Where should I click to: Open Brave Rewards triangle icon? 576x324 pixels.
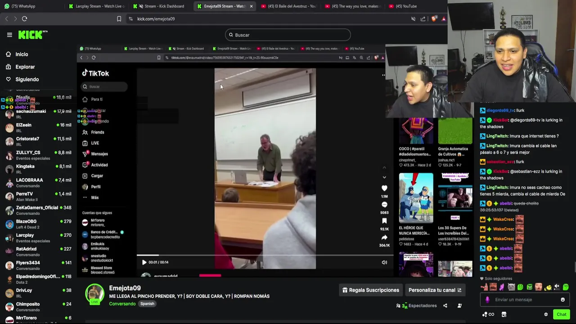444,19
